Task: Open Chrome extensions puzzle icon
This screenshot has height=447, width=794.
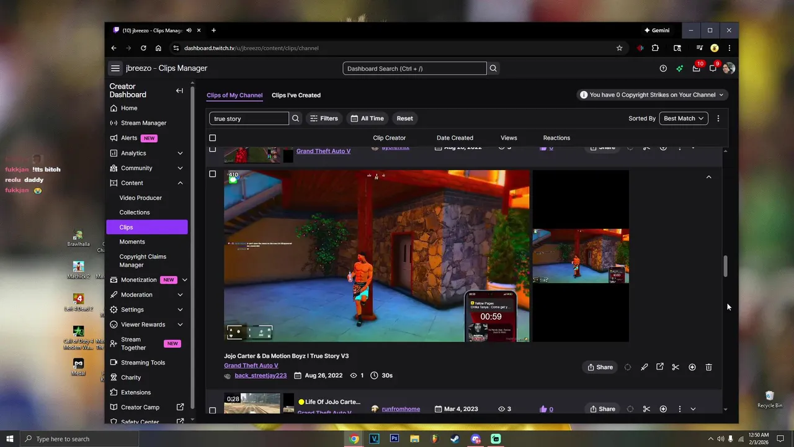Action: click(655, 48)
